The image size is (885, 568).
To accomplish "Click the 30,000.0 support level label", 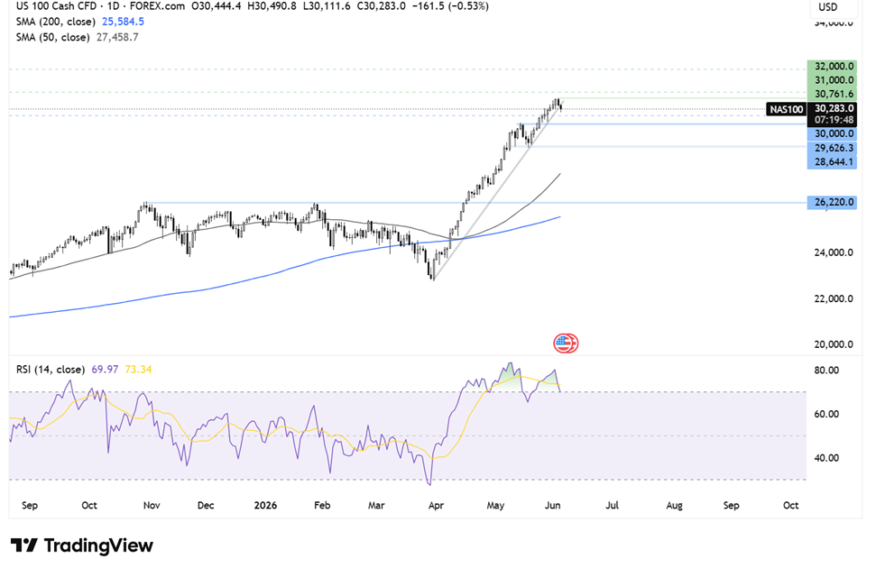I will [x=832, y=133].
